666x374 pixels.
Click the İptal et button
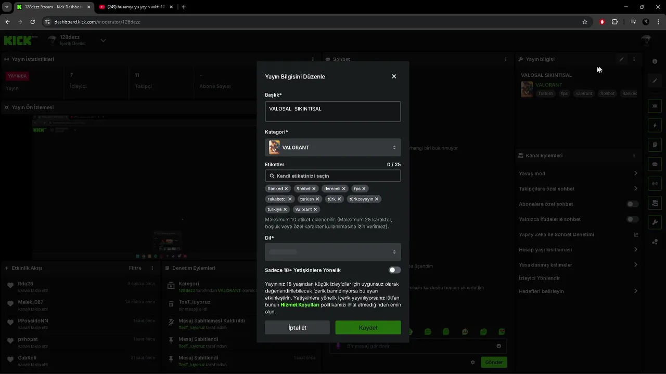point(297,327)
